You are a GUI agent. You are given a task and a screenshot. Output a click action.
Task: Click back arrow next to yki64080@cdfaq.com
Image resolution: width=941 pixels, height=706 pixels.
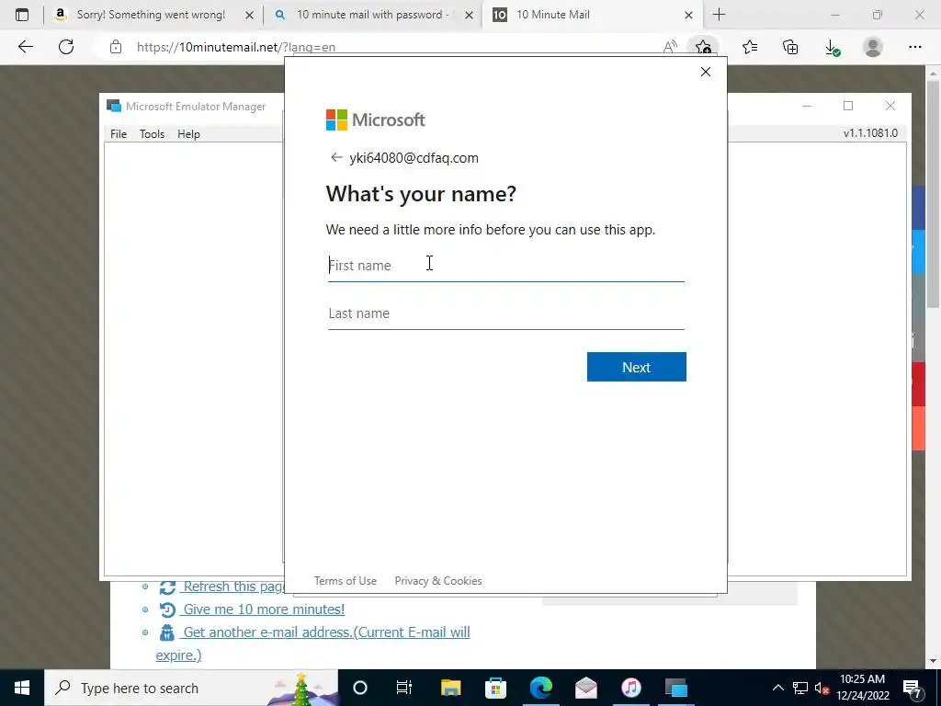pos(336,157)
